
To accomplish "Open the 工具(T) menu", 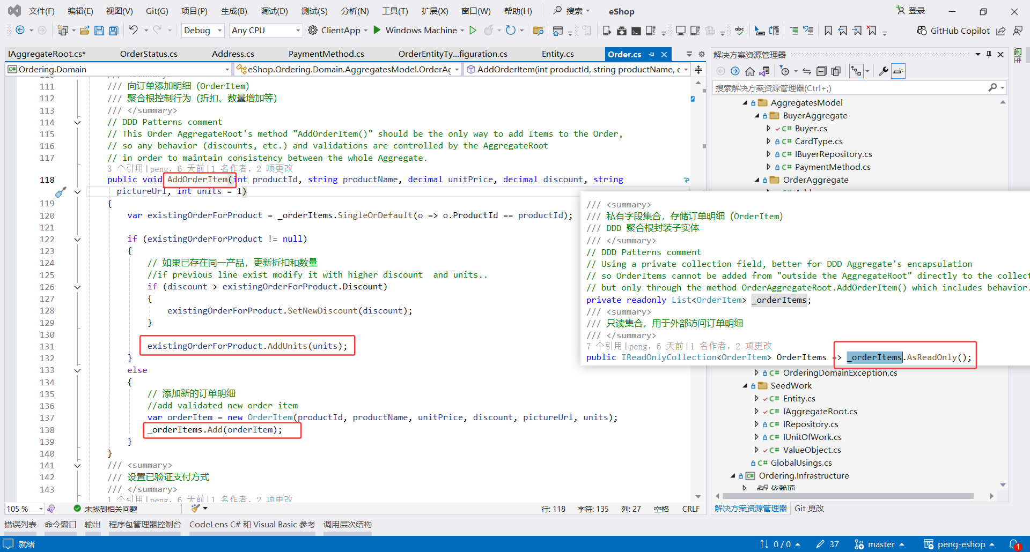I will point(395,11).
